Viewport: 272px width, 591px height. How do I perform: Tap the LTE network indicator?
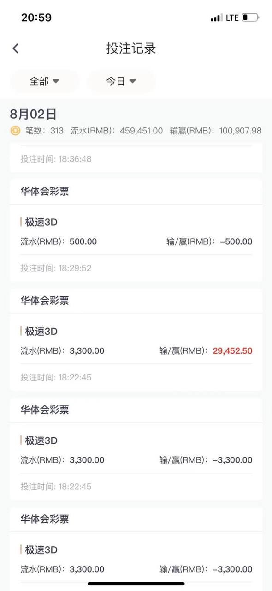232,18
